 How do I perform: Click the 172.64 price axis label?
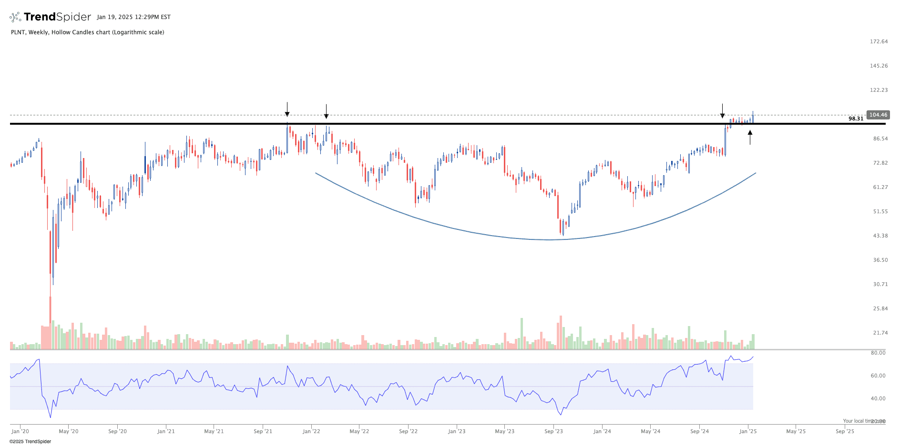[x=879, y=41]
